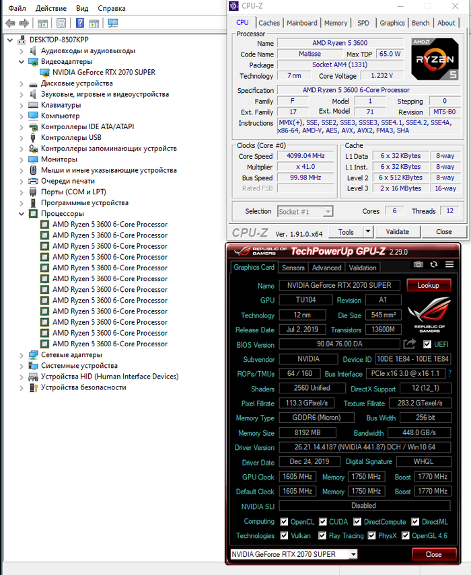471x575 pixels.
Task: Toggle the CUDA checkbox
Action: 323,522
